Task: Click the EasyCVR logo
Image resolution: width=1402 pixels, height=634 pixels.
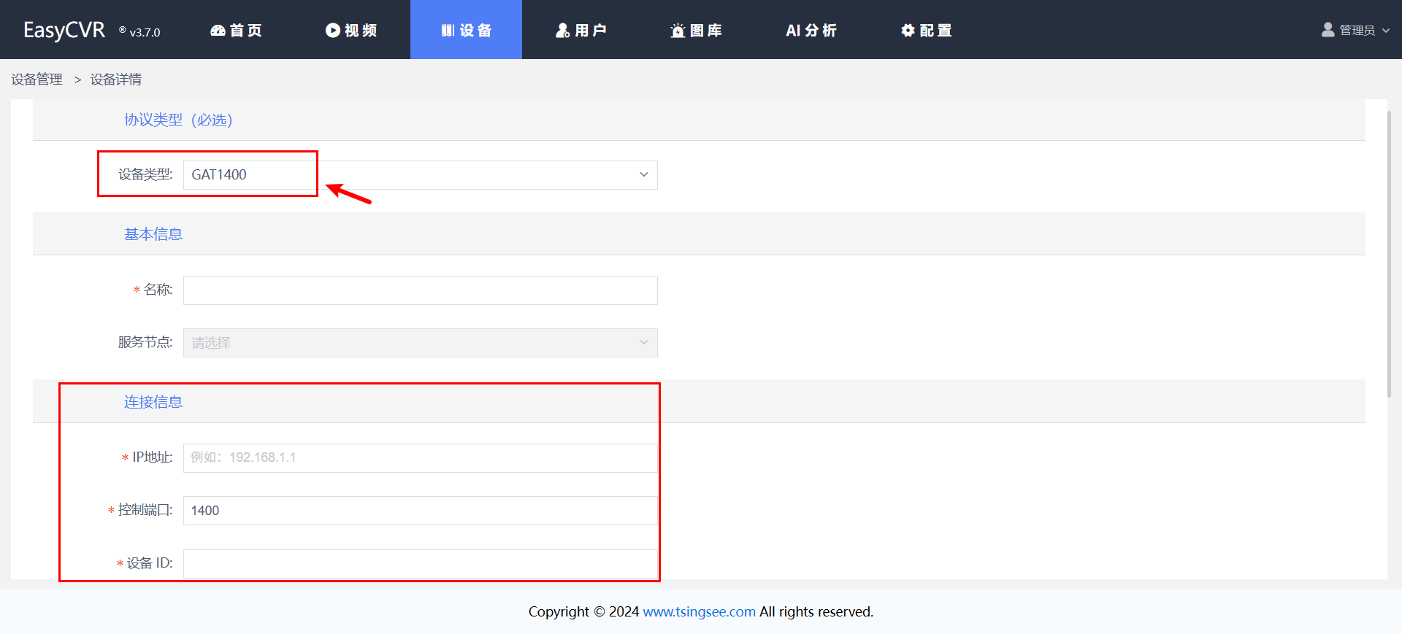Action: (64, 30)
